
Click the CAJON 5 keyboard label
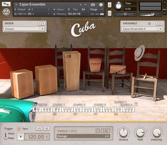click(x=126, y=105)
